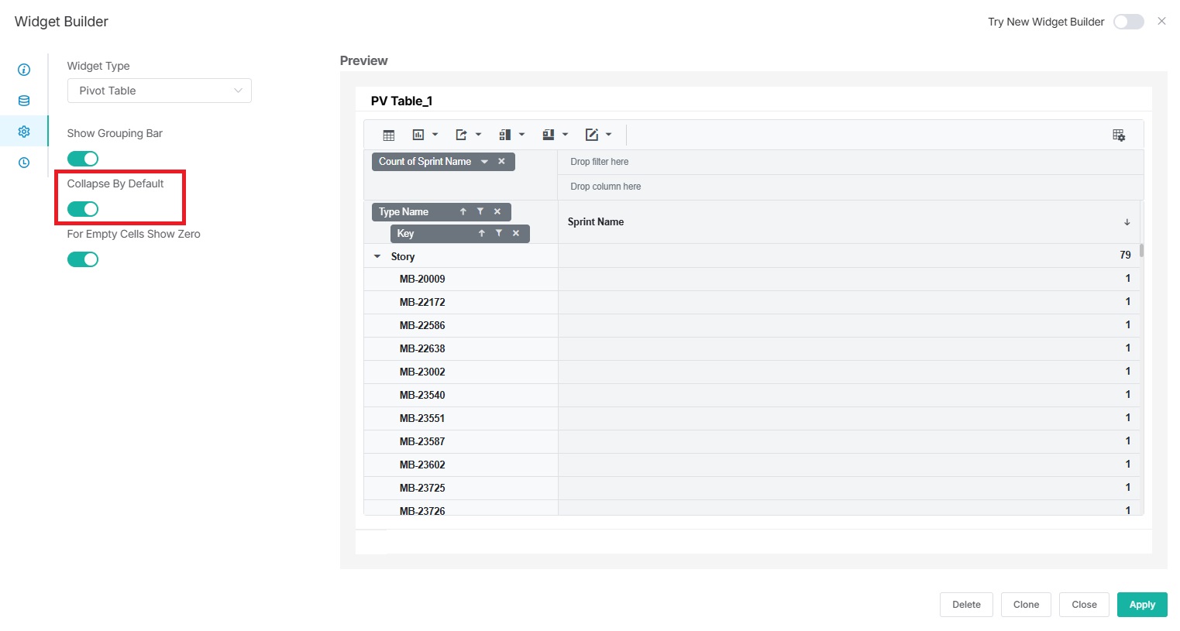The width and height of the screenshot is (1180, 631).
Task: Filter the Type Name field
Action: 480,211
